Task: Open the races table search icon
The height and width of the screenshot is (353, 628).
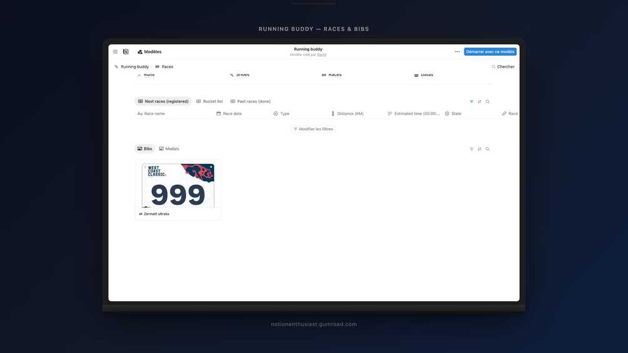Action: [487, 102]
